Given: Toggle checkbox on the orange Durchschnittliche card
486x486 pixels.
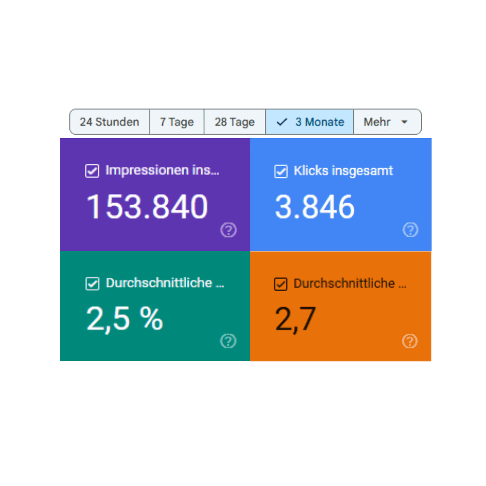Looking at the screenshot, I should pyautogui.click(x=281, y=284).
